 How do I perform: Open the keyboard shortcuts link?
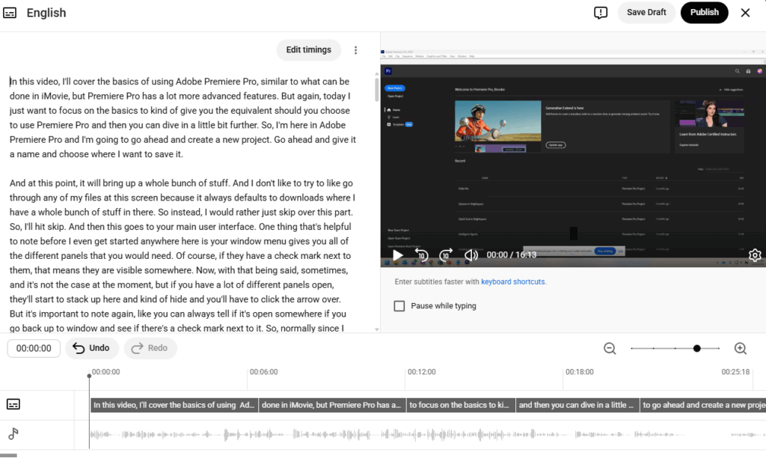pos(512,282)
